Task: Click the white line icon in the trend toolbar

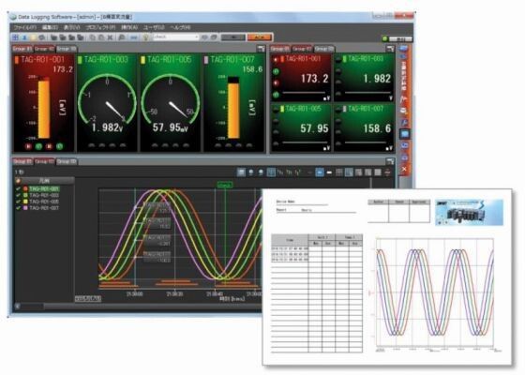Action: [329, 172]
